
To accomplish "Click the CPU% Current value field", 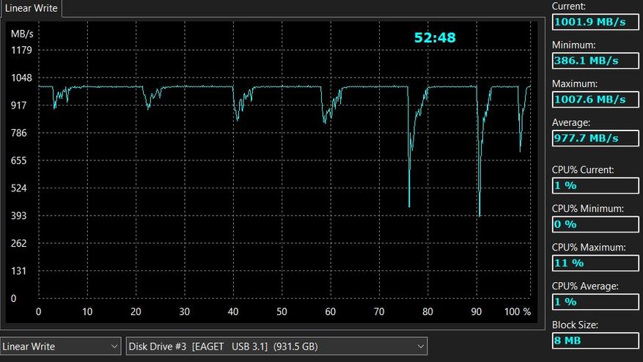I will (x=595, y=185).
